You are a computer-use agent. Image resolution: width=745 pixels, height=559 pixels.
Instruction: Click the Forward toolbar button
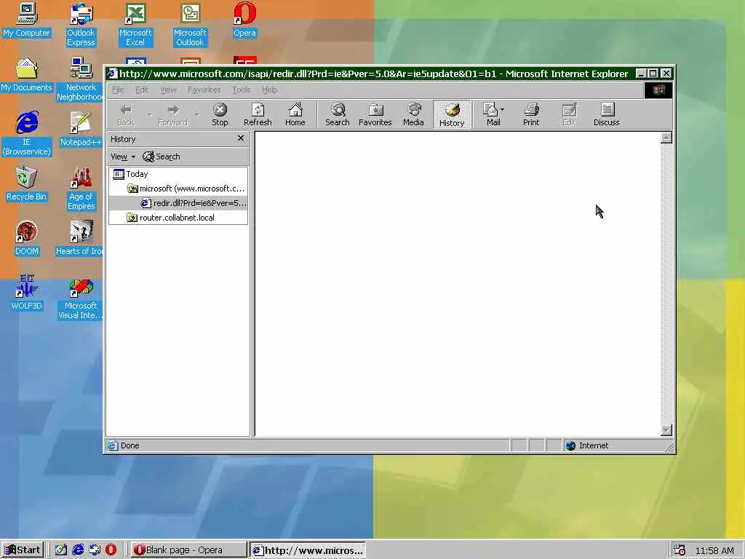(172, 114)
